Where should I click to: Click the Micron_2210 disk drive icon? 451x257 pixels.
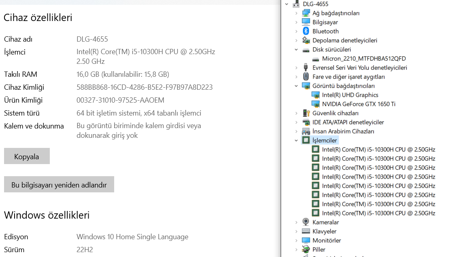316,59
